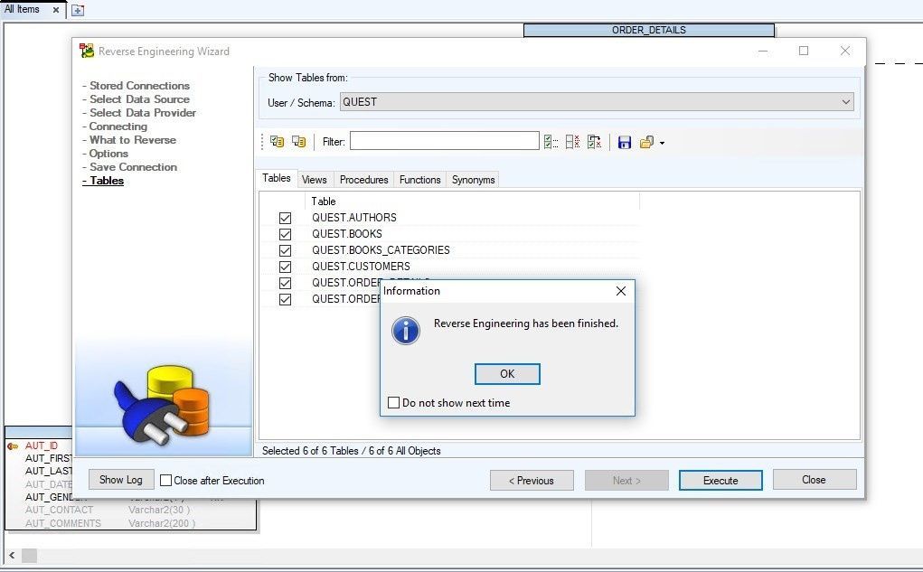Click the load selection folder icon
The height and width of the screenshot is (572, 923).
[646, 143]
